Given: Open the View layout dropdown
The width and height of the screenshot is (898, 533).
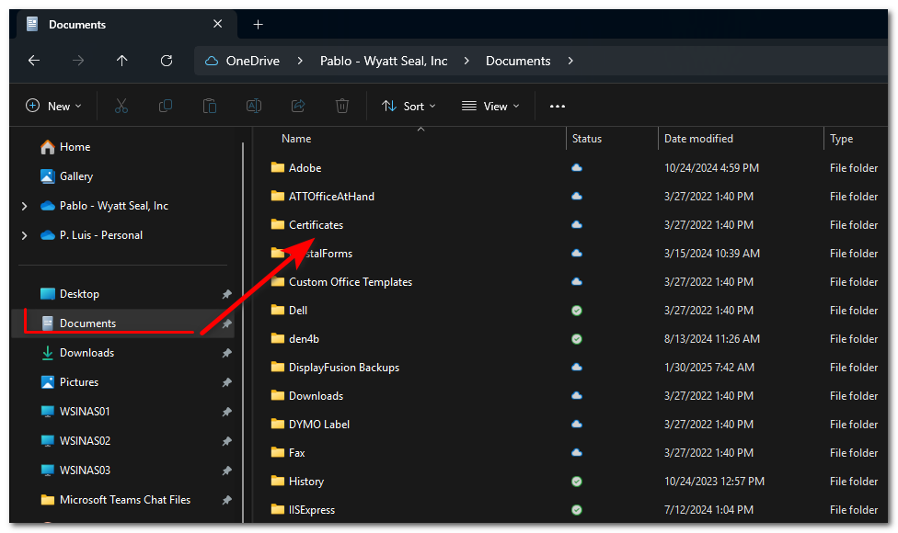Looking at the screenshot, I should click(490, 106).
